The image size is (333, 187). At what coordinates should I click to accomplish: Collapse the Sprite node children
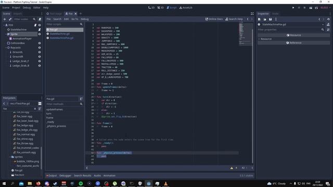[x=6, y=34]
